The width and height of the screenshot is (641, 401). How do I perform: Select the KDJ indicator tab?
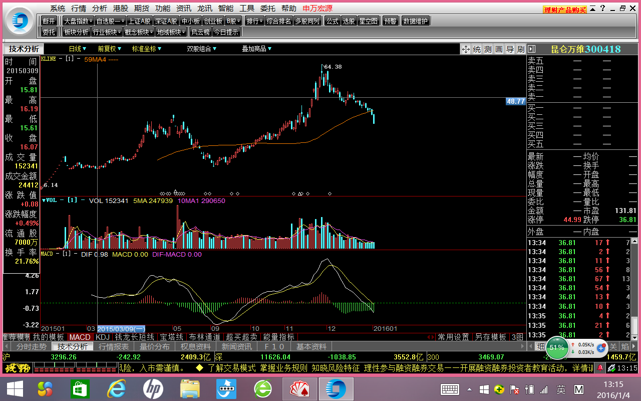click(x=102, y=337)
